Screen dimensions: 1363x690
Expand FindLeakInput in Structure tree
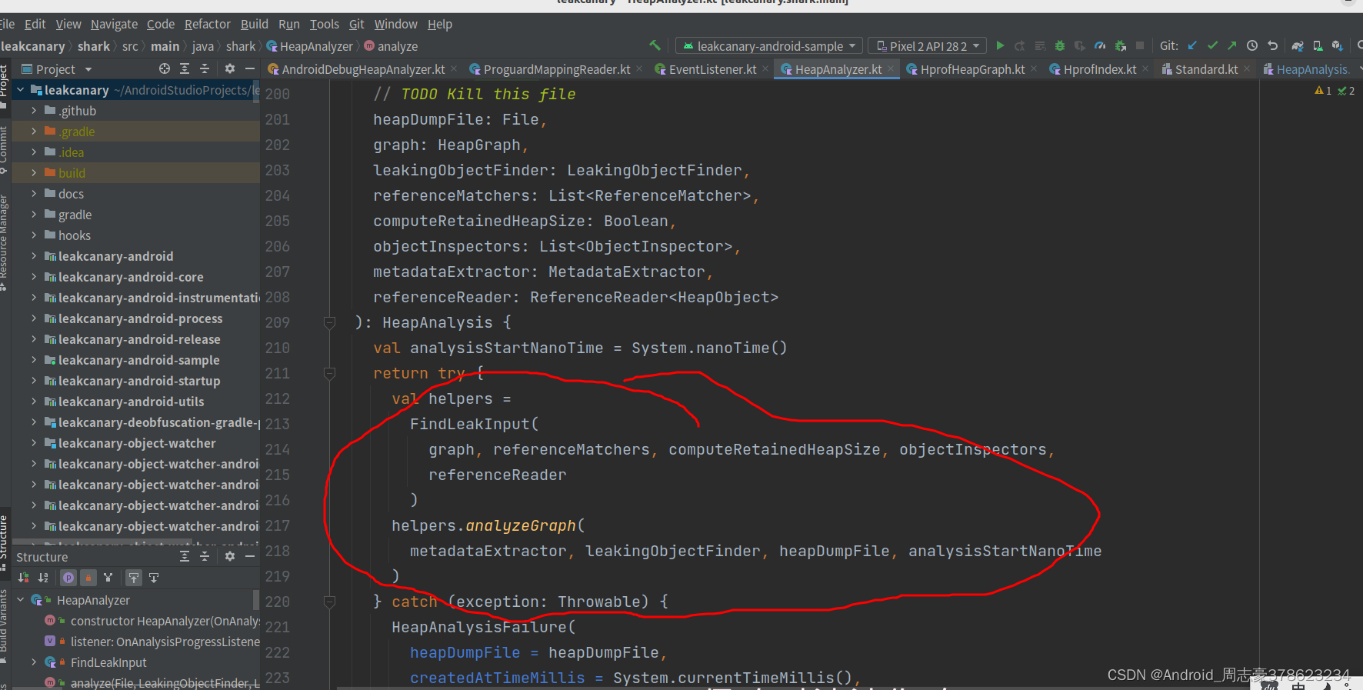pyautogui.click(x=34, y=662)
